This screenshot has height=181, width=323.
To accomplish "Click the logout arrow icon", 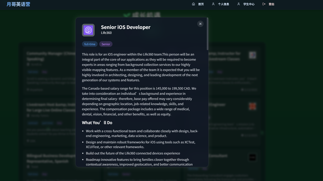I will pyautogui.click(x=264, y=4).
